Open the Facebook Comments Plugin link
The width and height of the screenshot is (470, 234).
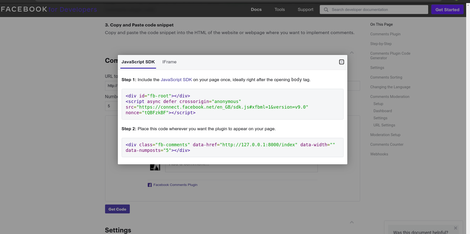click(175, 185)
